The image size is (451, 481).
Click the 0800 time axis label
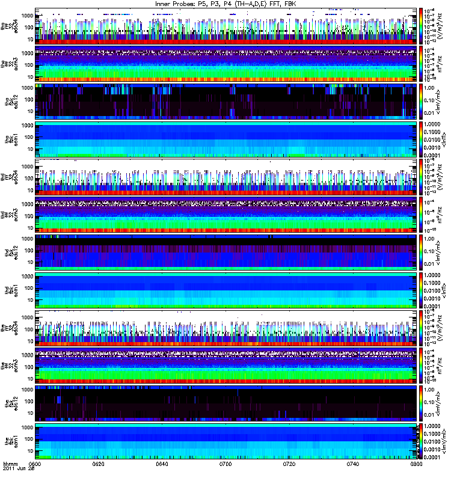416,464
